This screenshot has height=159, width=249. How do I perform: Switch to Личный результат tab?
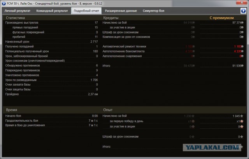pos(18,11)
